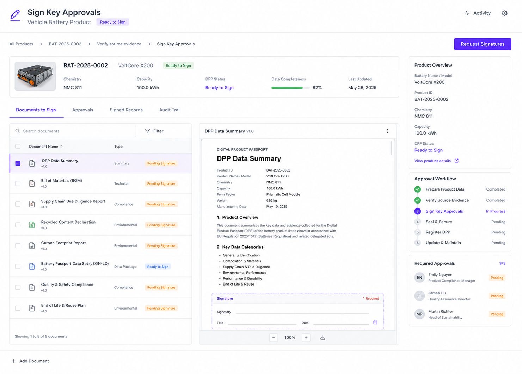Screen dimensions: 522x374
Task: Uncheck the DPP Data Summary checkbox
Action: 18,163
